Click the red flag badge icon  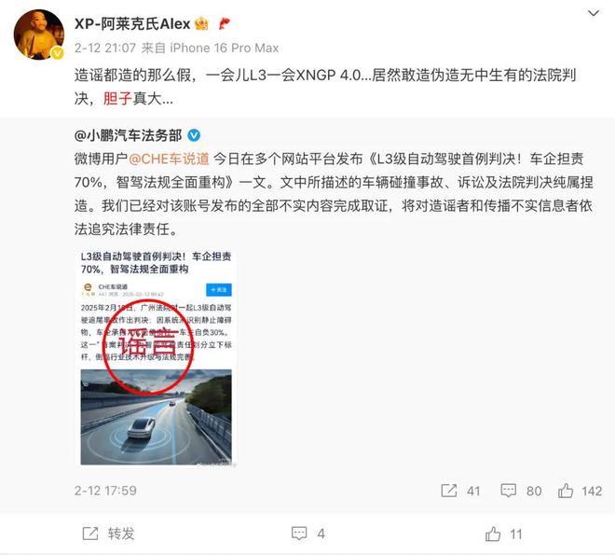224,24
